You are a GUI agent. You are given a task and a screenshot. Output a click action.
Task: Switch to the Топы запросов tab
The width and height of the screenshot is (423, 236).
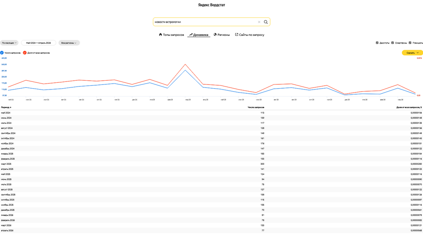pyautogui.click(x=171, y=35)
